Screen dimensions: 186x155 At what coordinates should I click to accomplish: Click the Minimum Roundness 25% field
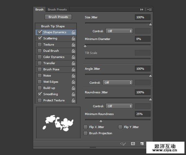[x=143, y=114]
